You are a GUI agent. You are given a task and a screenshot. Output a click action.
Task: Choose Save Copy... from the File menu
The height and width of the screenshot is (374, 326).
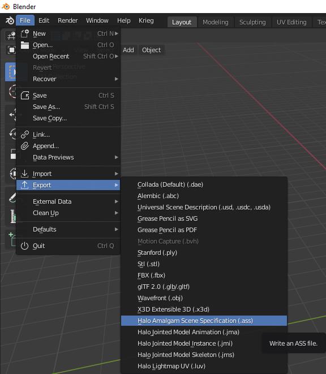coord(68,118)
